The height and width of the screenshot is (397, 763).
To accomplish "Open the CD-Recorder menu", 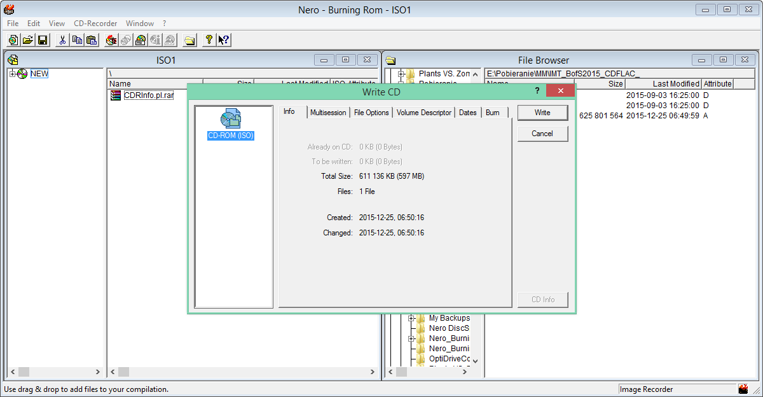I will 95,24.
